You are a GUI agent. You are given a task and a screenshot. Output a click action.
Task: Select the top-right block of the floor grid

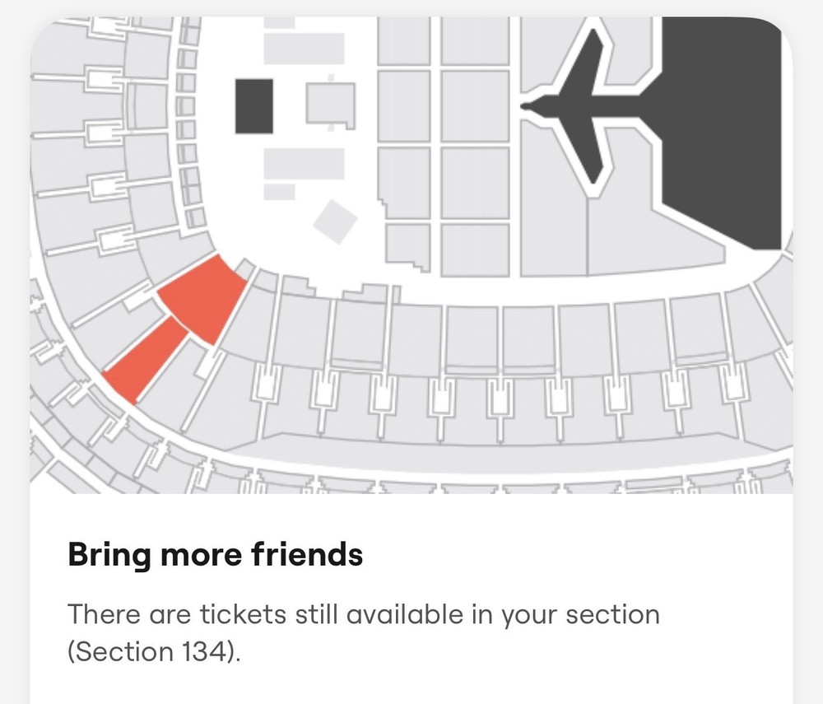475,41
